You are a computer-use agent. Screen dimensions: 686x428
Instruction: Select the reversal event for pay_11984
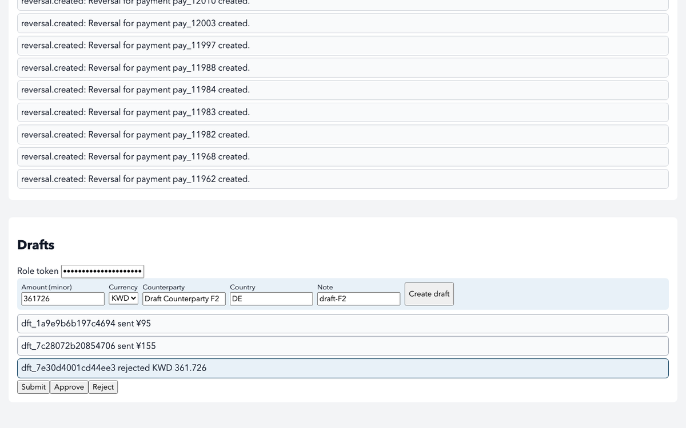click(x=343, y=90)
